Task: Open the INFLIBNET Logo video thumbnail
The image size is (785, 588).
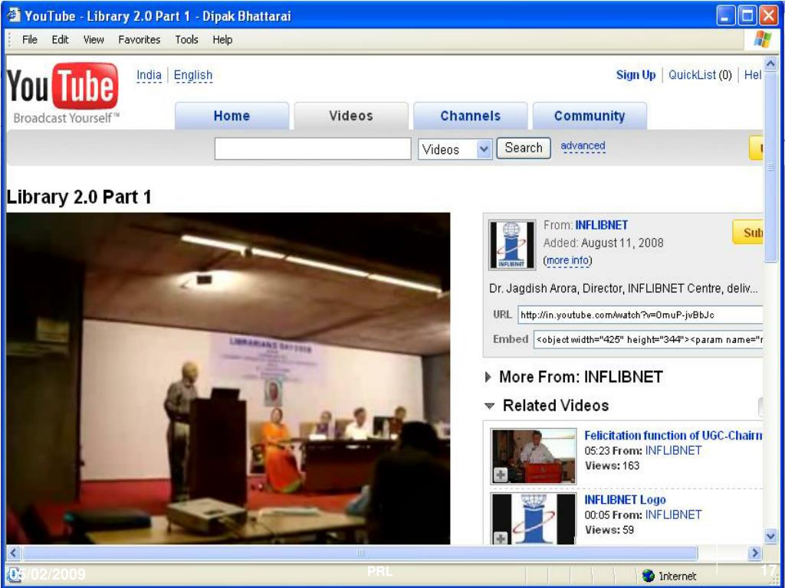Action: pos(534,518)
